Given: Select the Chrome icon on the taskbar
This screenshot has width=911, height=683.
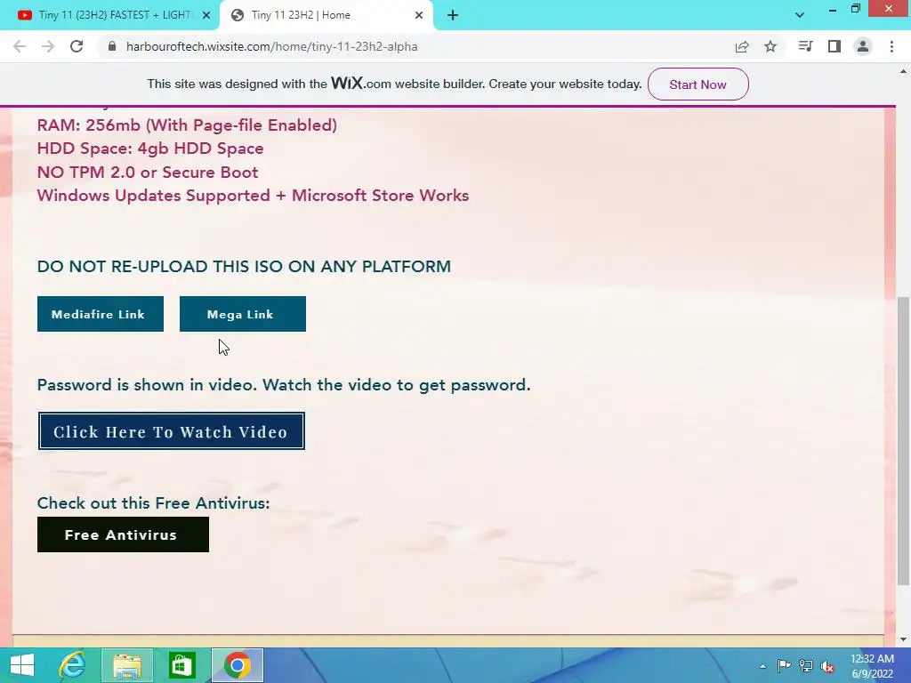Looking at the screenshot, I should (237, 665).
